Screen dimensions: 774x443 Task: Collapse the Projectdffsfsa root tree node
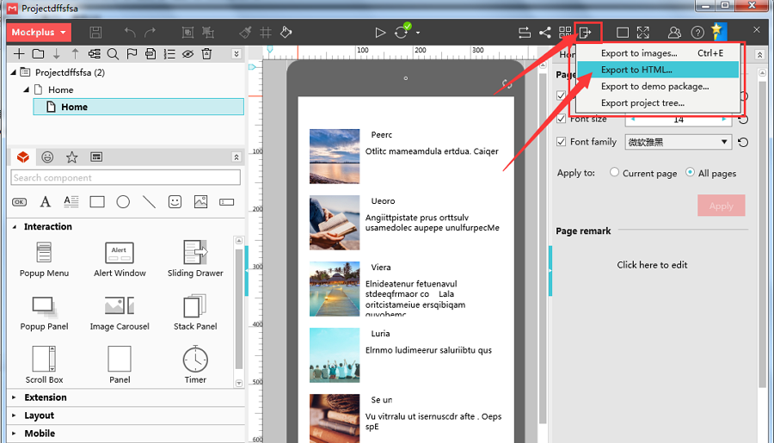point(13,72)
